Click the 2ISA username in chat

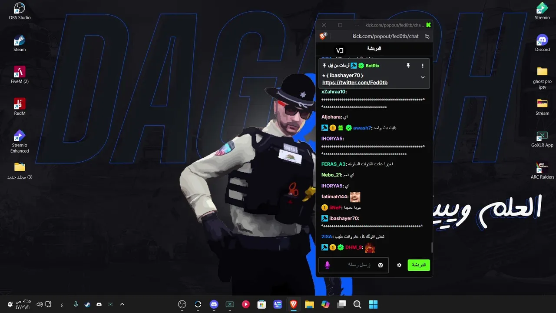tap(327, 236)
